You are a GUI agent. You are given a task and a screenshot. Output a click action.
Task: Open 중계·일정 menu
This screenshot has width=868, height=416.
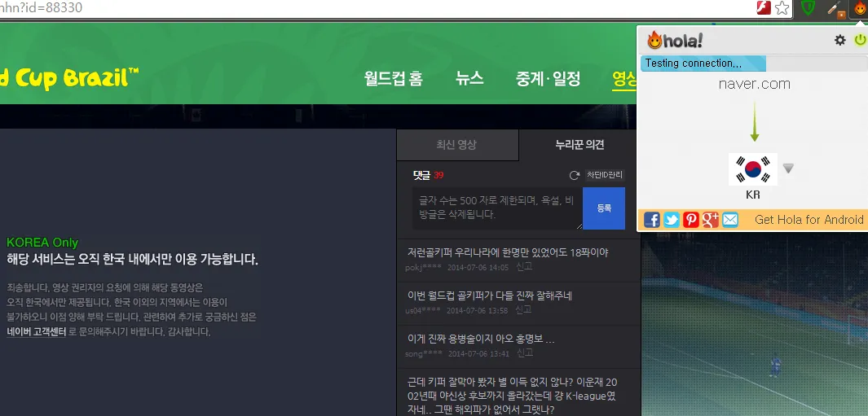coord(548,78)
